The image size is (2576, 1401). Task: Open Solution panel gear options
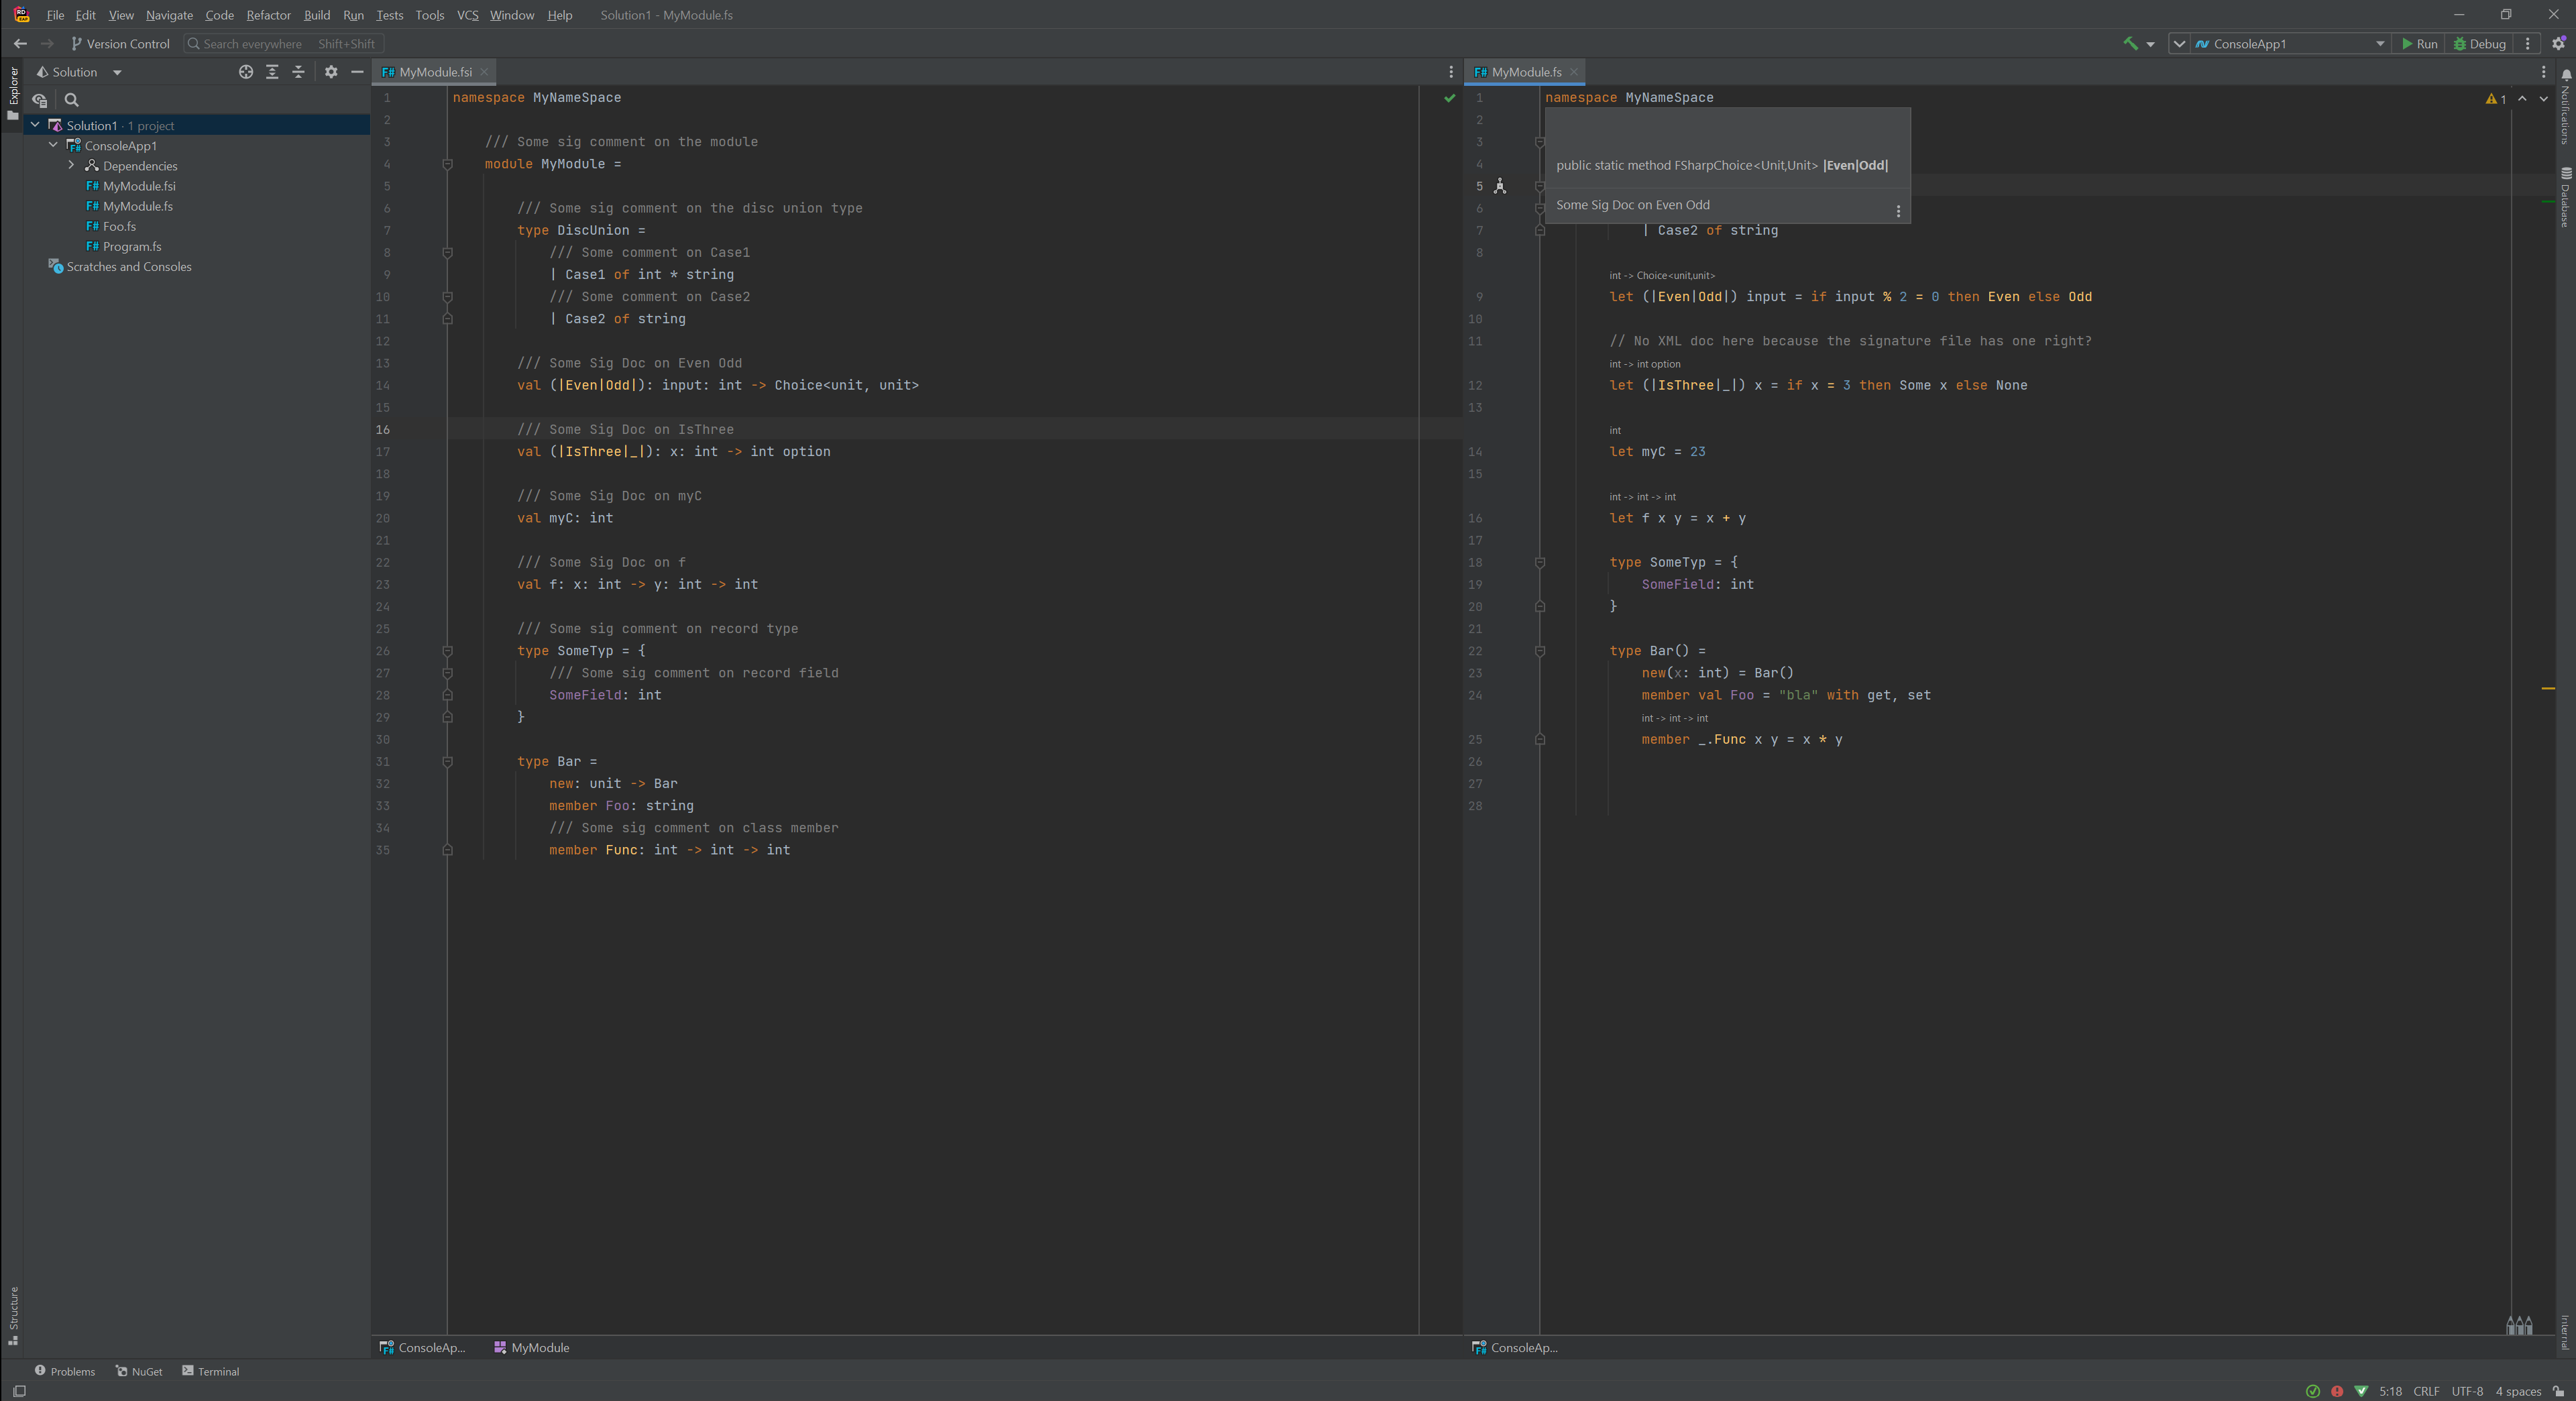331,72
